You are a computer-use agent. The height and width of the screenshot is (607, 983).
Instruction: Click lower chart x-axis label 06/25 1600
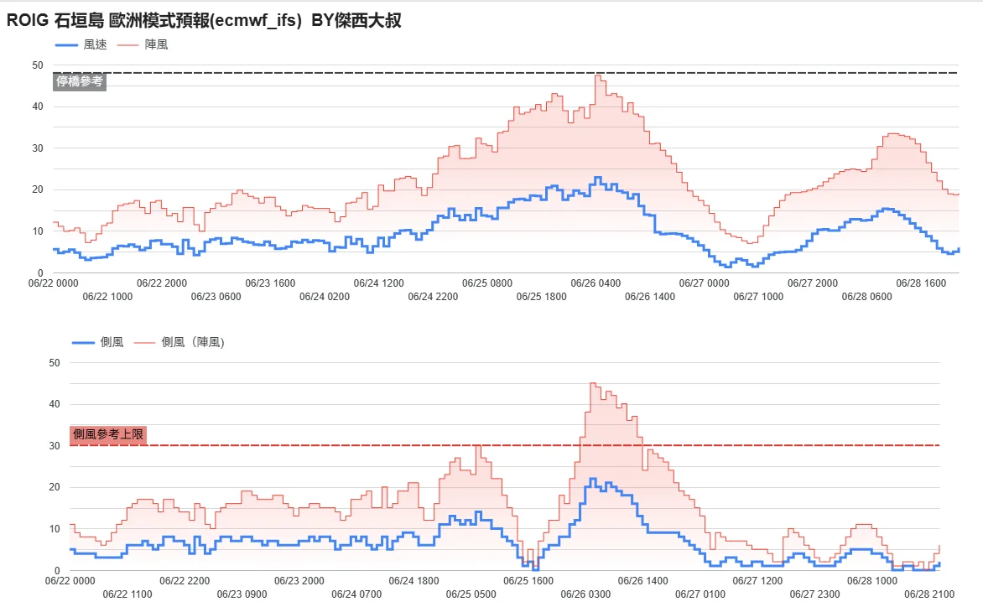pyautogui.click(x=528, y=581)
